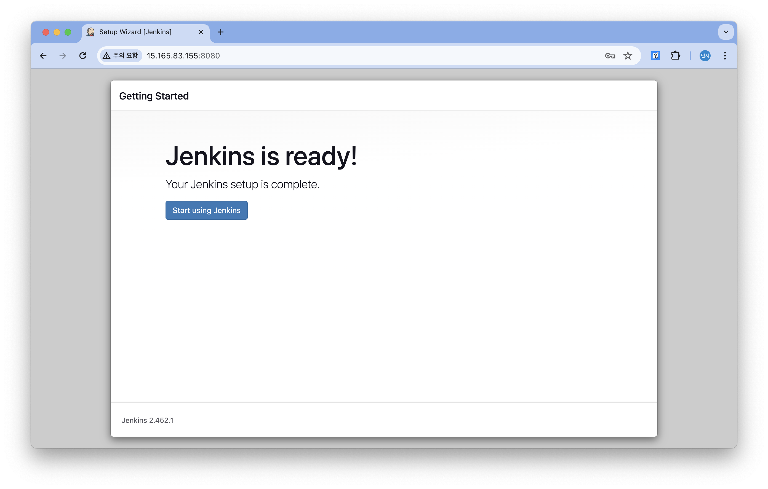Reload the Jenkins page
Screen dimensions: 768x489
point(83,56)
